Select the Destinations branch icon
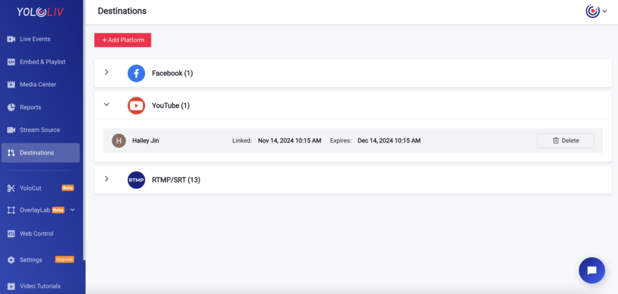618x294 pixels. point(11,153)
